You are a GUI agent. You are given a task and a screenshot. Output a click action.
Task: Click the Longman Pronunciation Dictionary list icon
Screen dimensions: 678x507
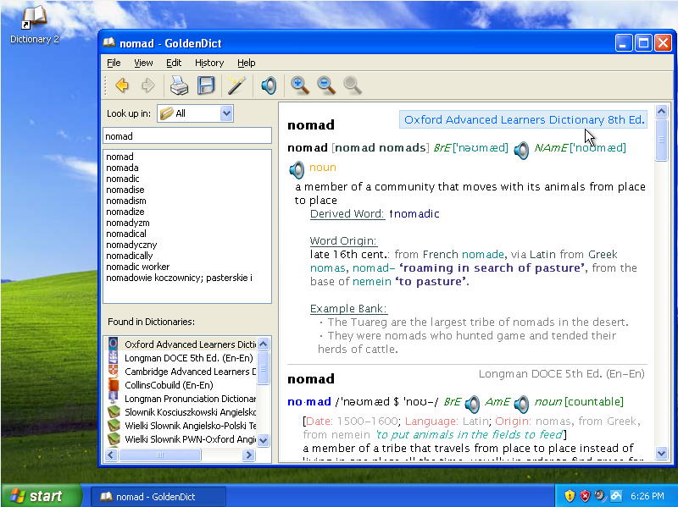pyautogui.click(x=114, y=398)
